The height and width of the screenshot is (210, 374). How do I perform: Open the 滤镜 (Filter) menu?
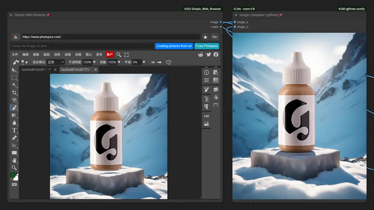pos(68,55)
